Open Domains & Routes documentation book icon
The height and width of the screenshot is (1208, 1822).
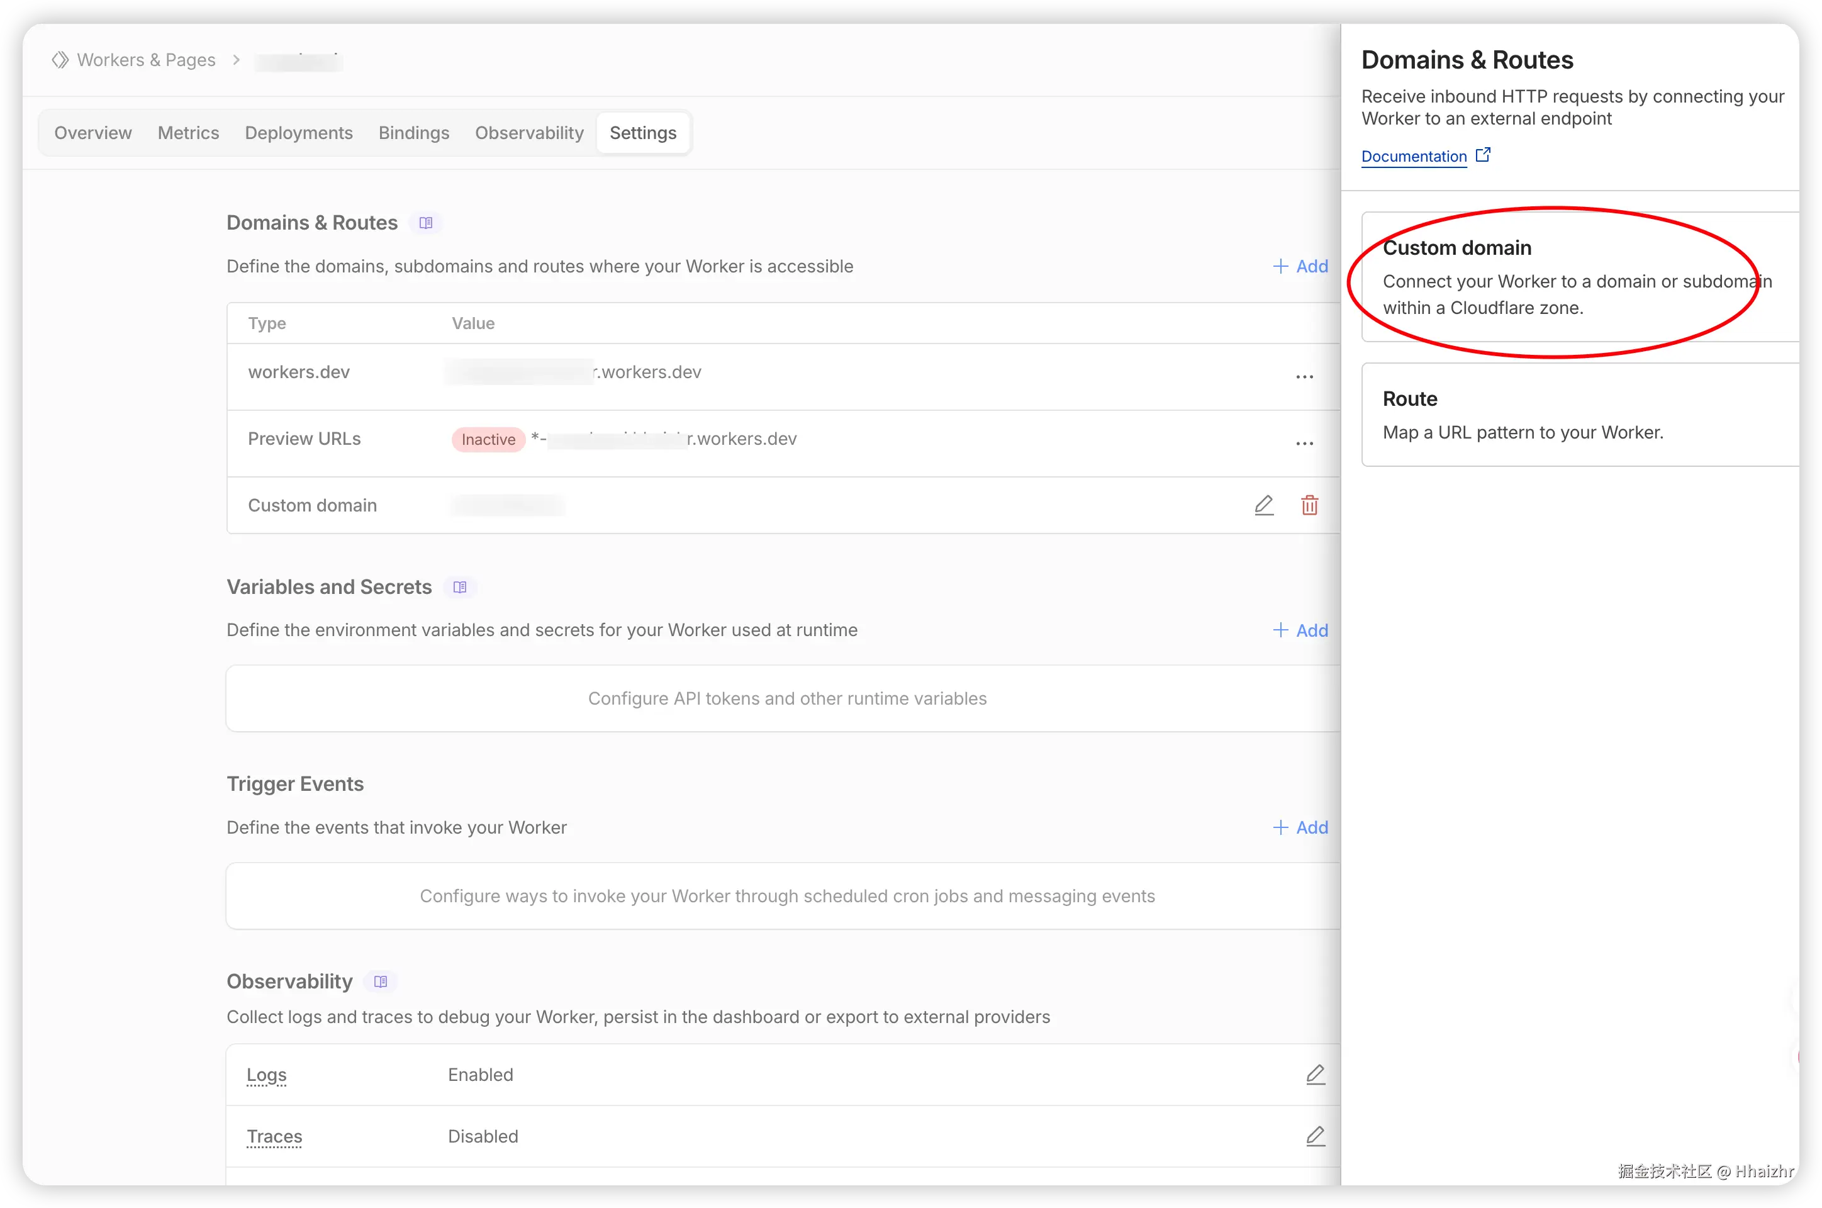[426, 223]
